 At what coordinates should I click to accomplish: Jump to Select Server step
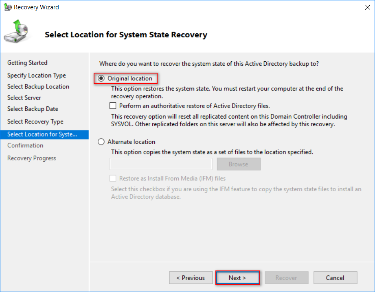24,98
